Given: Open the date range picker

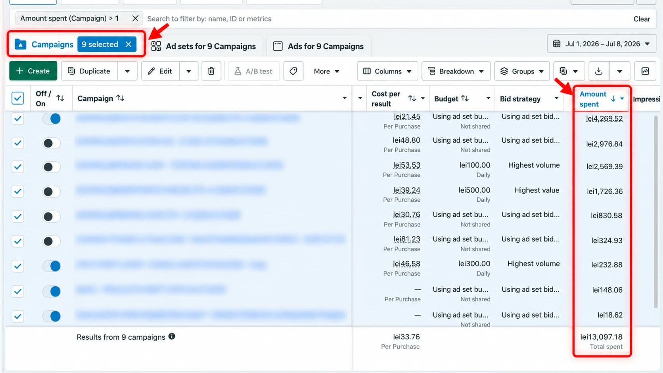Looking at the screenshot, I should point(602,44).
